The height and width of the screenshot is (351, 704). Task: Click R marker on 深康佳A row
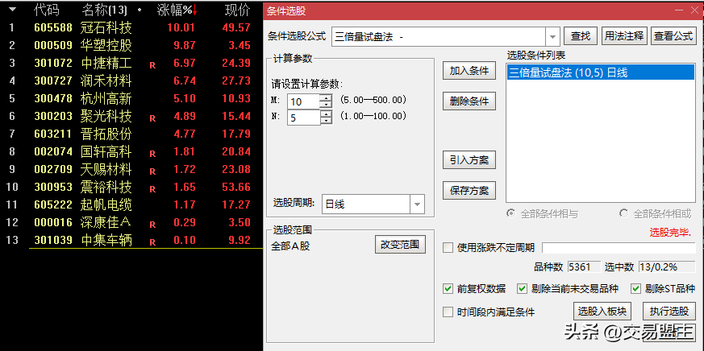152,225
